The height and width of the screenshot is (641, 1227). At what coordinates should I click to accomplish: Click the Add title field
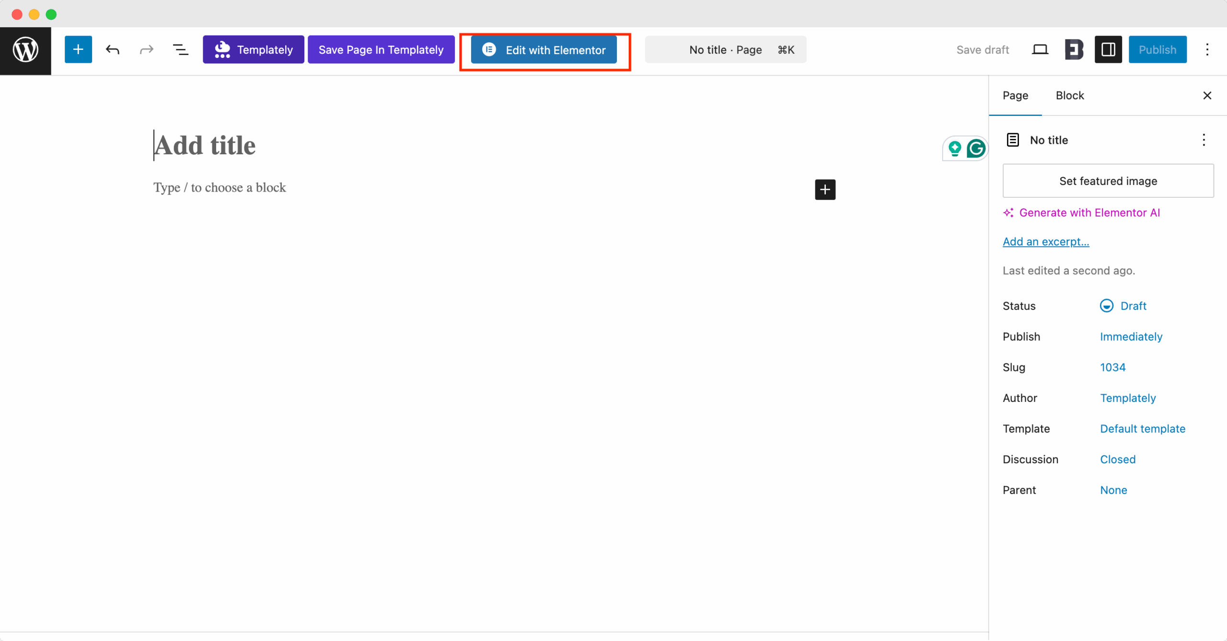204,145
